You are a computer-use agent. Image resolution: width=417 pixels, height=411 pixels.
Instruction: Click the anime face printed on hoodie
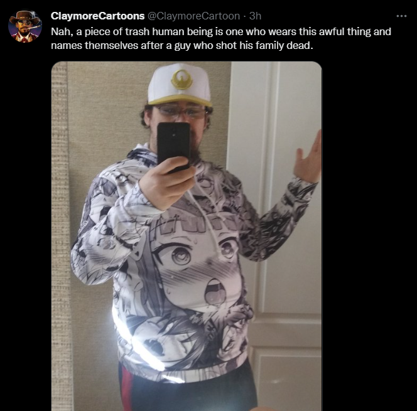pos(193,267)
